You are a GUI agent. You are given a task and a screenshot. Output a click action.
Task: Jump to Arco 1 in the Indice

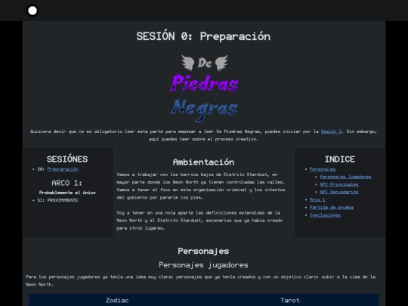317,199
